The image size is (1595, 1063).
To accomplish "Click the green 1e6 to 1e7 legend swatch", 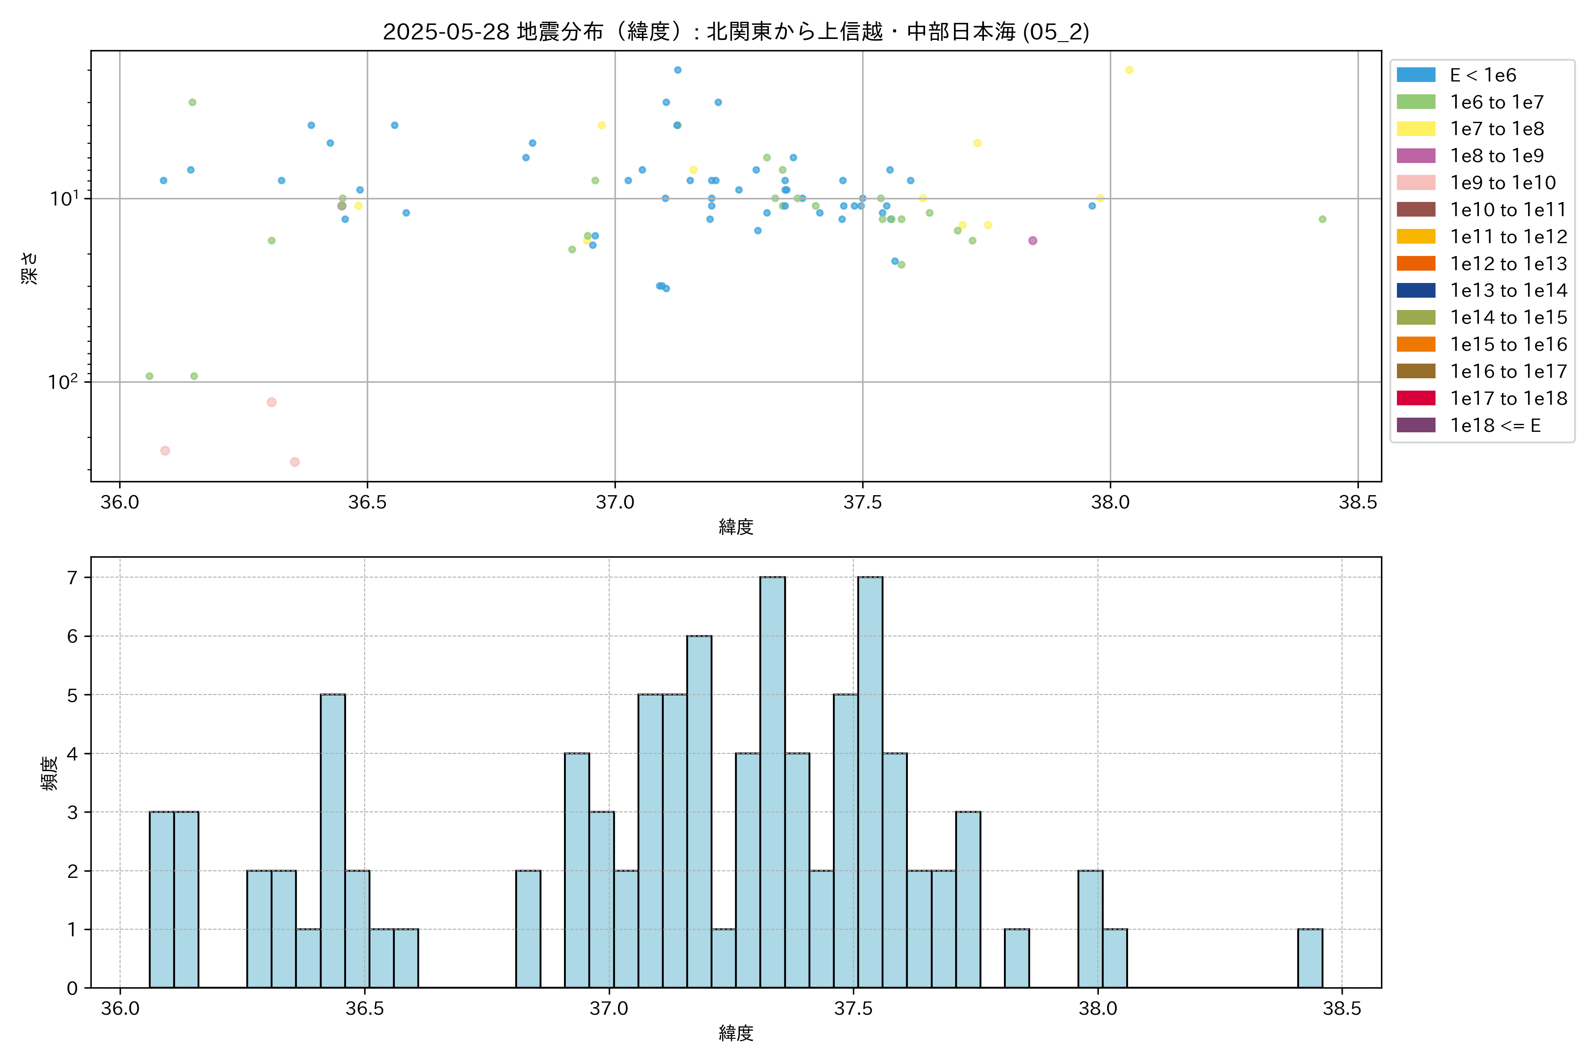I will coord(1415,102).
